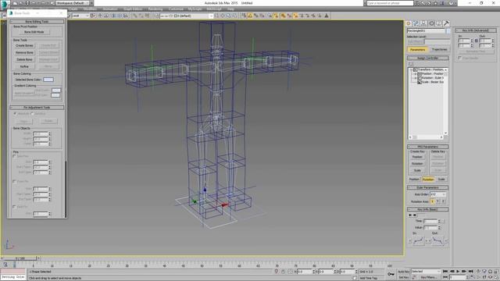500x281 pixels.
Task: Open the Animation menu
Action: 110,9
